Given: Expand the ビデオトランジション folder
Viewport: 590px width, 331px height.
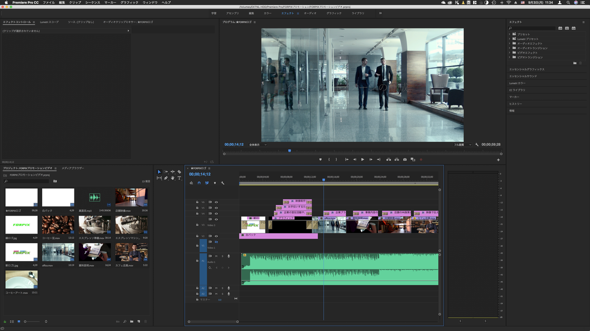Looking at the screenshot, I should [510, 57].
